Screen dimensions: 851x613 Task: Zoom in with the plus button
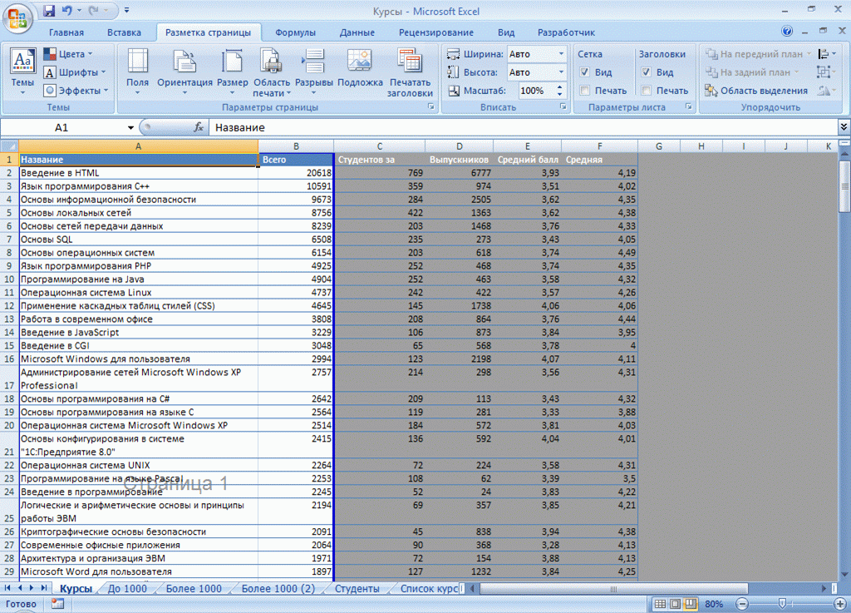coord(839,604)
